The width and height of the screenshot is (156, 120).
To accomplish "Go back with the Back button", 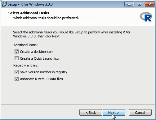I will tap(91, 113).
